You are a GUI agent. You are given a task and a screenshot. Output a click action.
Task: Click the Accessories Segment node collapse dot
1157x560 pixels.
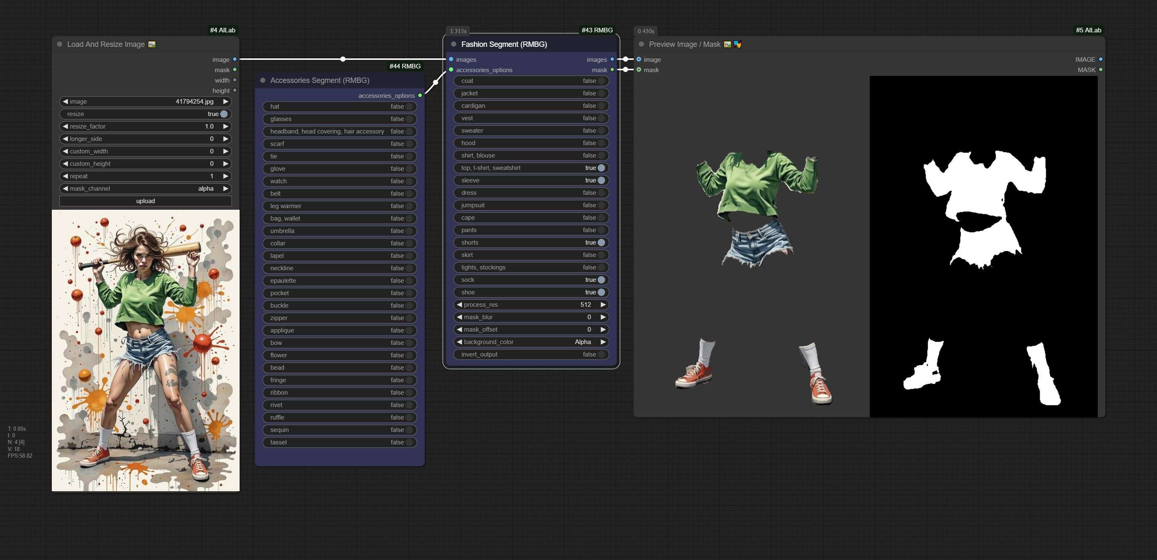[x=263, y=80]
